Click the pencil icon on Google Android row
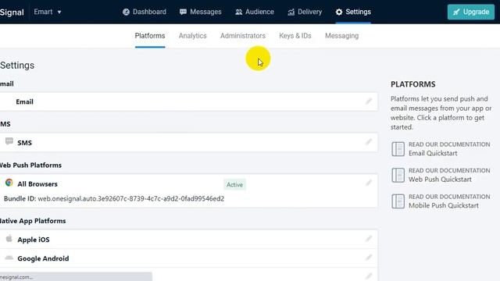This screenshot has height=281, width=500. tap(369, 257)
